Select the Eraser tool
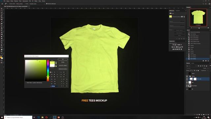 click(2, 32)
